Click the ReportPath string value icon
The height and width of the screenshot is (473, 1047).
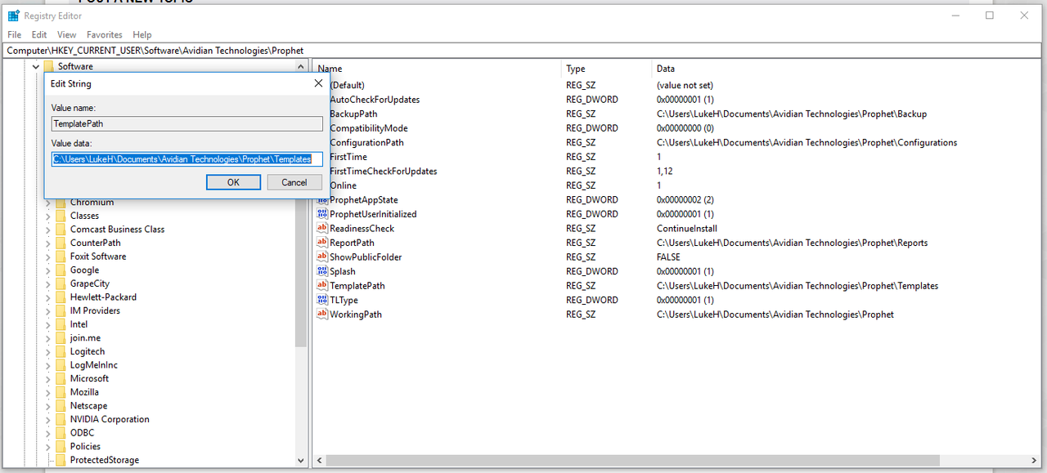pos(322,243)
